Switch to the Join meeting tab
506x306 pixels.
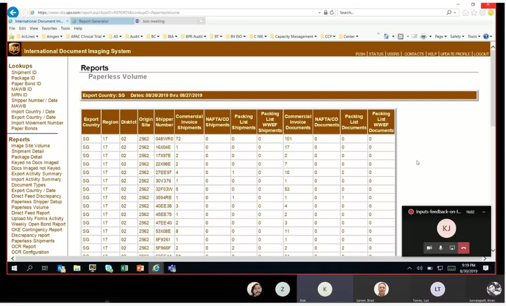point(165,21)
